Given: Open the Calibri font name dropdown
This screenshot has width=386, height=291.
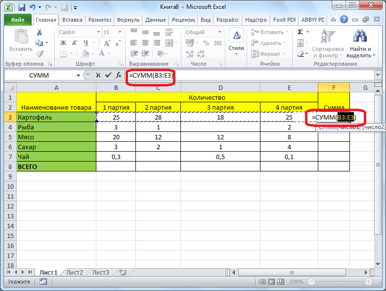Looking at the screenshot, I should pos(98,32).
